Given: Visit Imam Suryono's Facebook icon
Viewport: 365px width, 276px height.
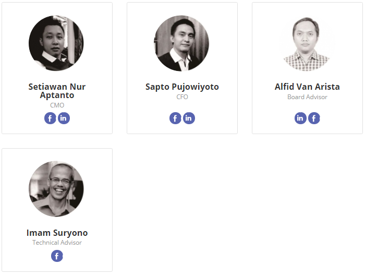Looking at the screenshot, I should tap(57, 256).
